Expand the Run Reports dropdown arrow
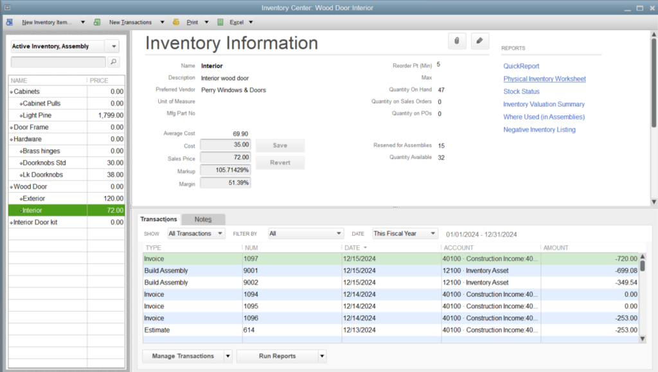The image size is (658, 372). point(321,356)
